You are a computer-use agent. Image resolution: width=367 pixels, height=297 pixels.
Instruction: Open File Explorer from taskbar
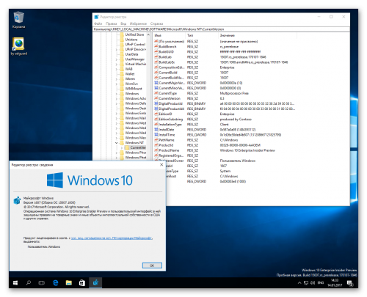click(x=69, y=283)
